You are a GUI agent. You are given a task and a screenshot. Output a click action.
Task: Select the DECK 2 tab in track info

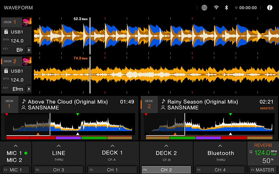(x=149, y=104)
